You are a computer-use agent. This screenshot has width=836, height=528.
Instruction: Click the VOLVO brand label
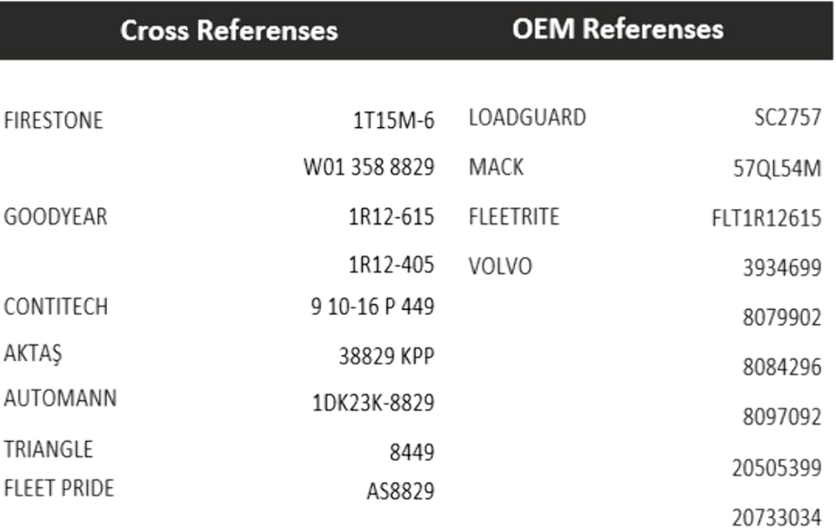point(500,267)
